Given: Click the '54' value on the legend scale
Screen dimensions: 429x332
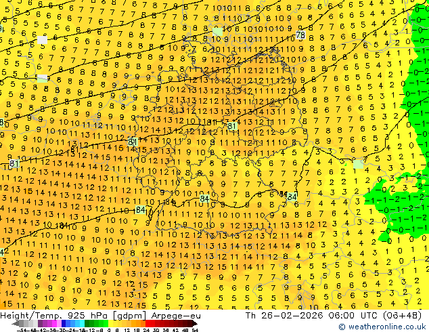Looking at the screenshot, I should [195, 330].
